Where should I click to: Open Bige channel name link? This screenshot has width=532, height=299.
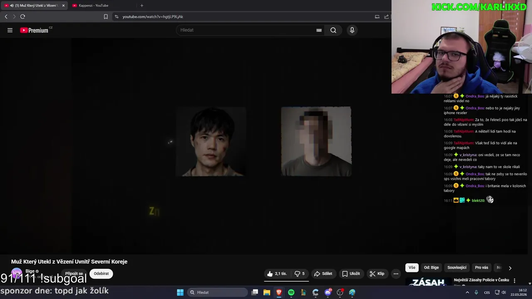point(30,271)
